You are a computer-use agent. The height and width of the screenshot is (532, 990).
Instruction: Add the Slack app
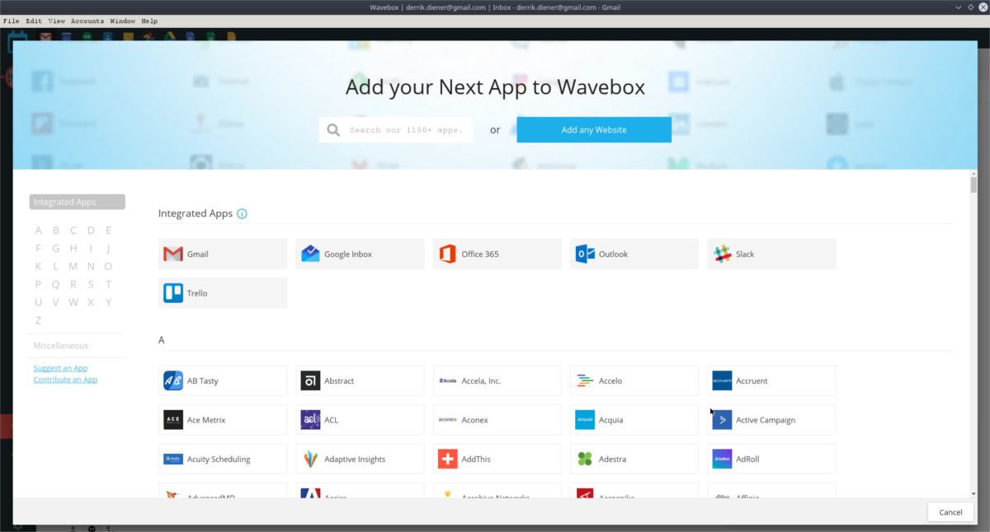pos(771,254)
